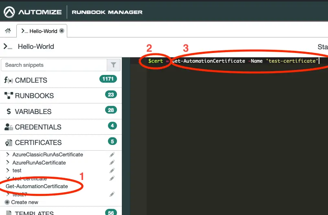Click the Create new plus icon
The width and height of the screenshot is (328, 215).
tap(7, 202)
